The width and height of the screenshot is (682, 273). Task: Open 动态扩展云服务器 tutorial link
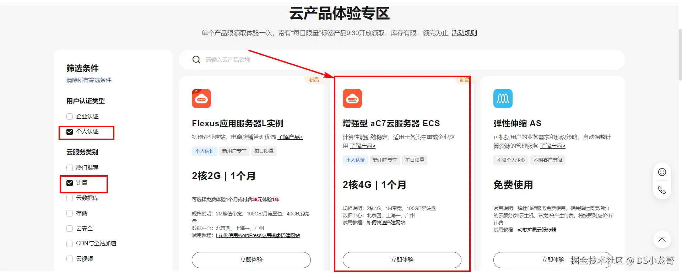pos(537,230)
